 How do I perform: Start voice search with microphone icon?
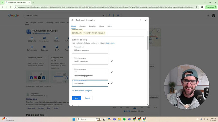[x=109, y=15]
